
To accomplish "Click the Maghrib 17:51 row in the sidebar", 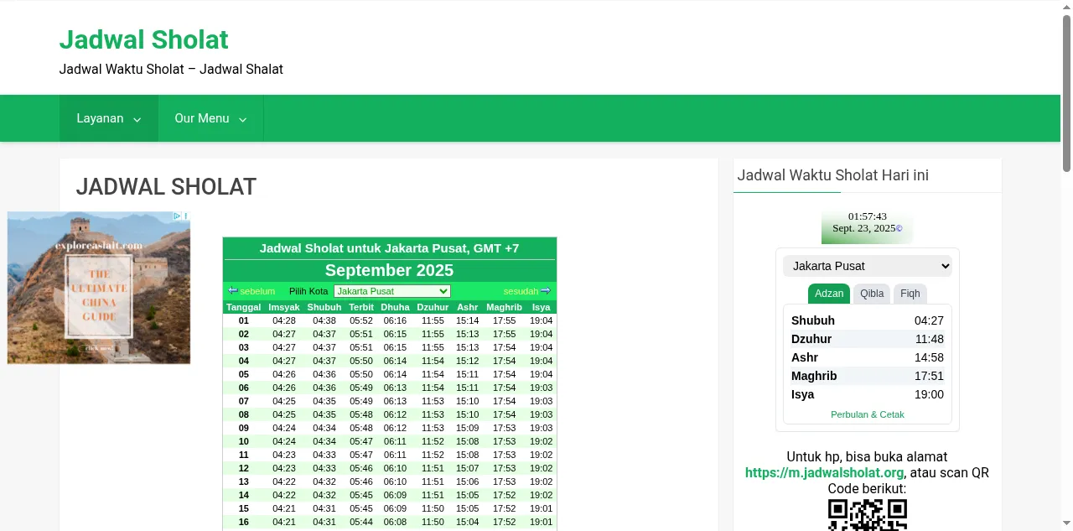I will [x=868, y=376].
